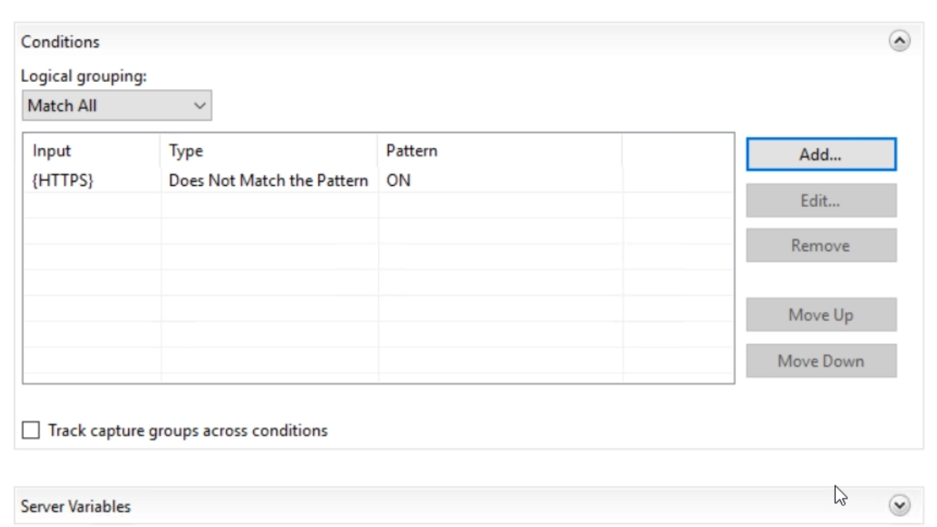Click the Move Down button
The width and height of the screenshot is (937, 527).
[821, 361]
